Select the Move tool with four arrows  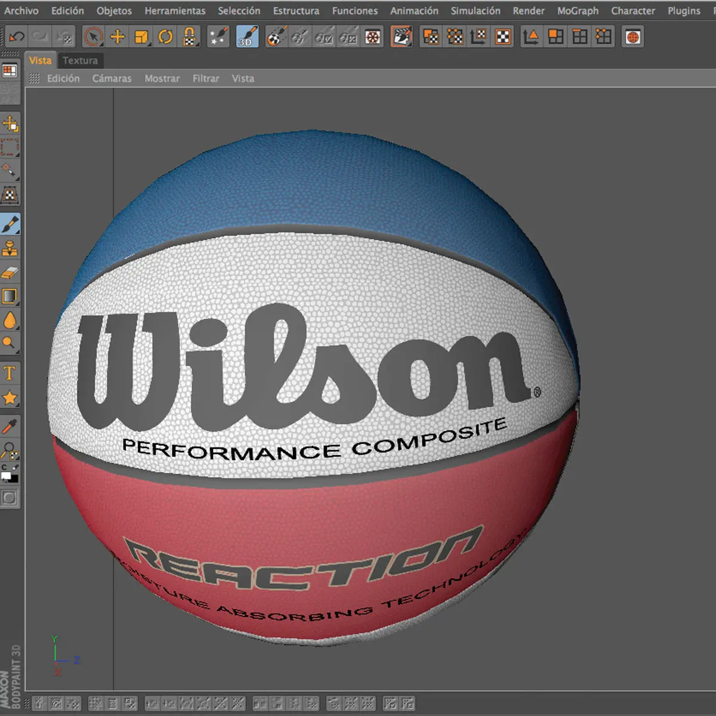click(x=117, y=37)
